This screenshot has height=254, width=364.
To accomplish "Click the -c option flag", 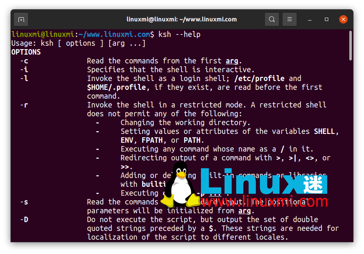I will 24,61.
